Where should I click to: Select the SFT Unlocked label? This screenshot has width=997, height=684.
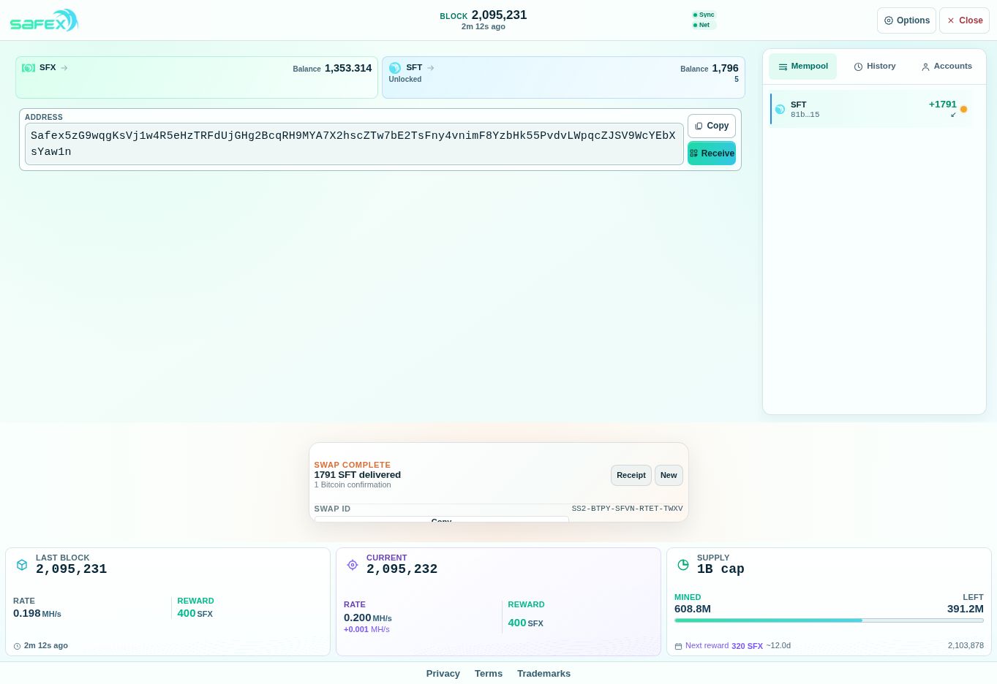click(405, 79)
